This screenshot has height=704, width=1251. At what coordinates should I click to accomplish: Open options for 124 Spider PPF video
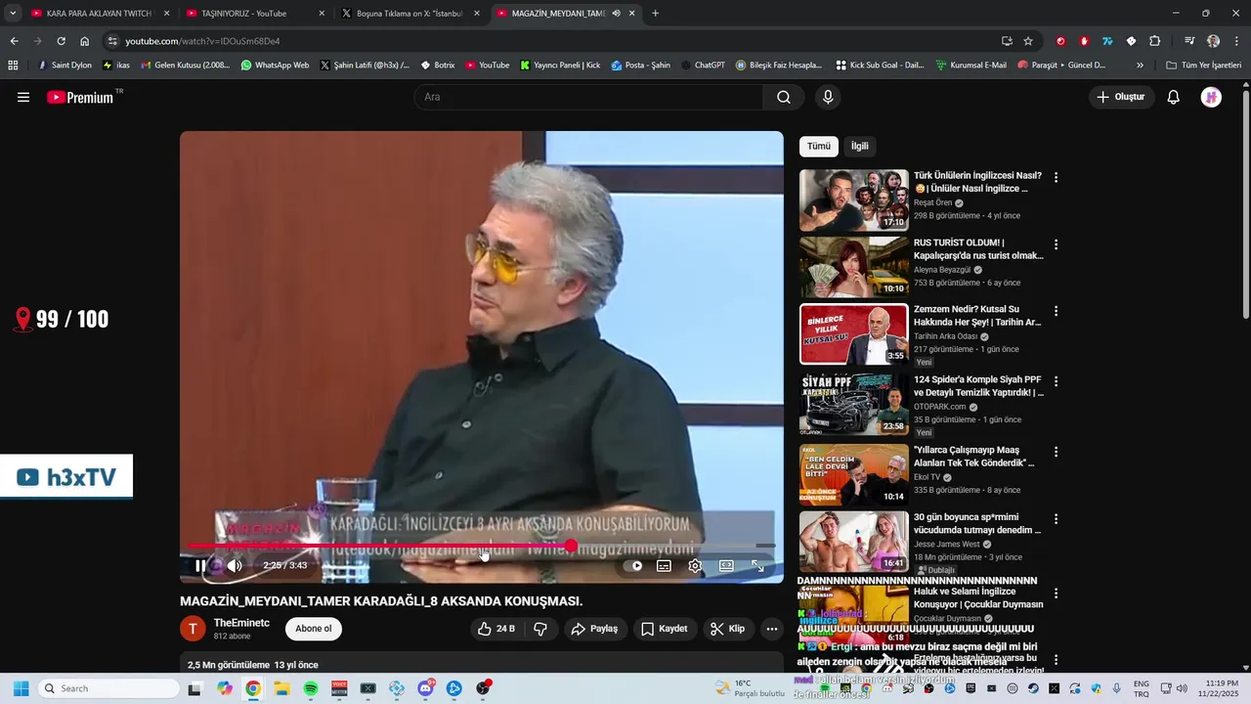[1056, 381]
